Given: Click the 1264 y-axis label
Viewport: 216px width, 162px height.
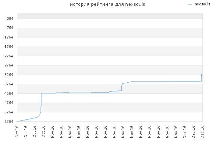Looking at the screenshot, I should pyautogui.click(x=9, y=37).
